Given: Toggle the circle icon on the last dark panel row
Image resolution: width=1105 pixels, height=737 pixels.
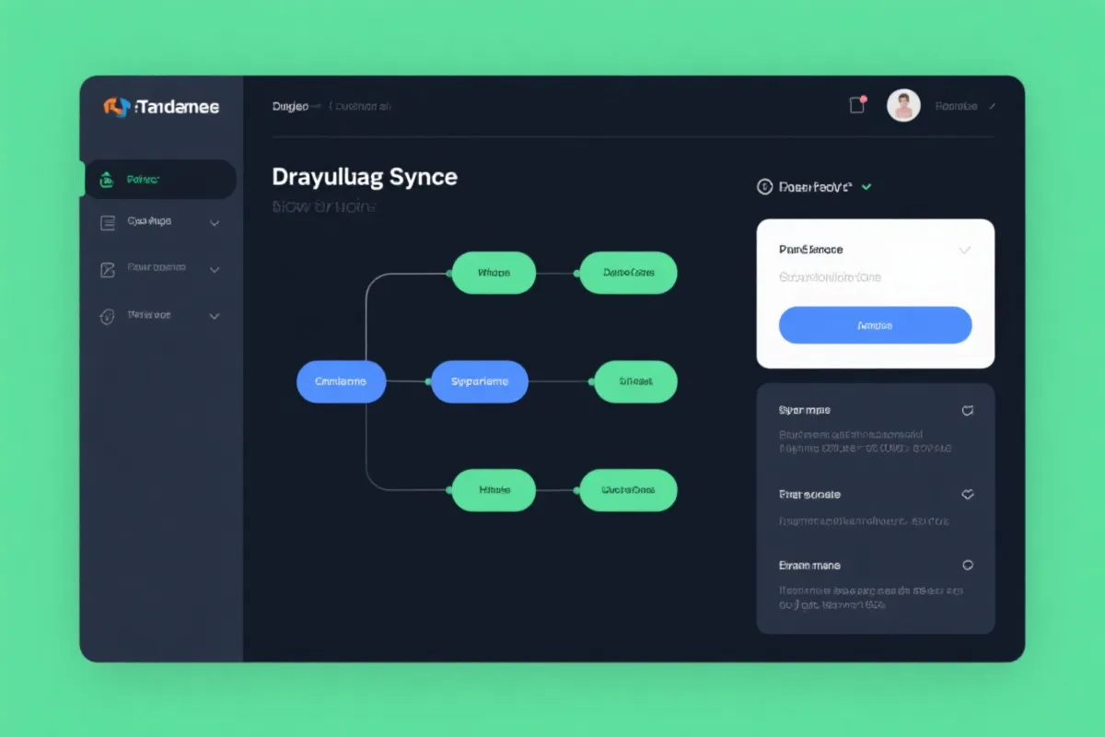Looking at the screenshot, I should 967,566.
